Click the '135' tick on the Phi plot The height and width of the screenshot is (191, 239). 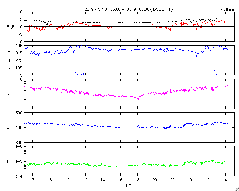(x=19, y=68)
